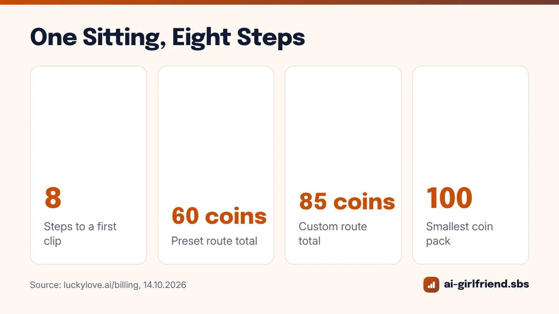Click the orange gradient bar at top
This screenshot has height=314, width=559.
pyautogui.click(x=279, y=2)
